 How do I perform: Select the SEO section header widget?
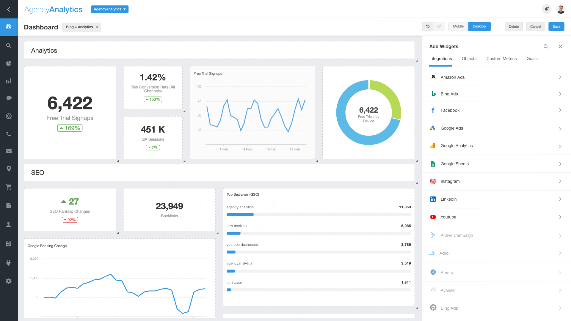[219, 172]
